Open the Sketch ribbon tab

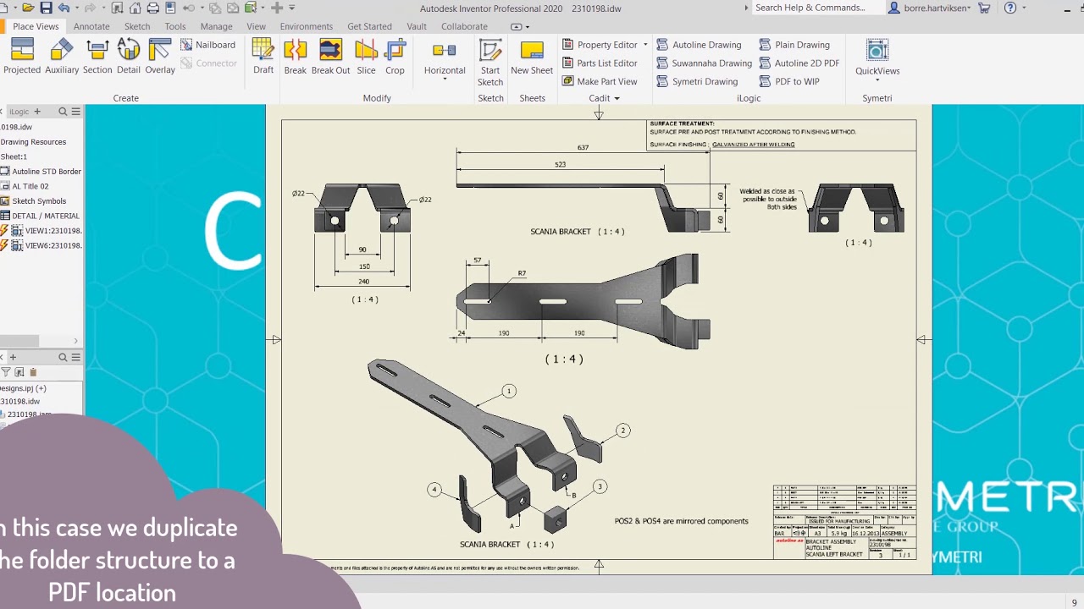[x=137, y=26]
